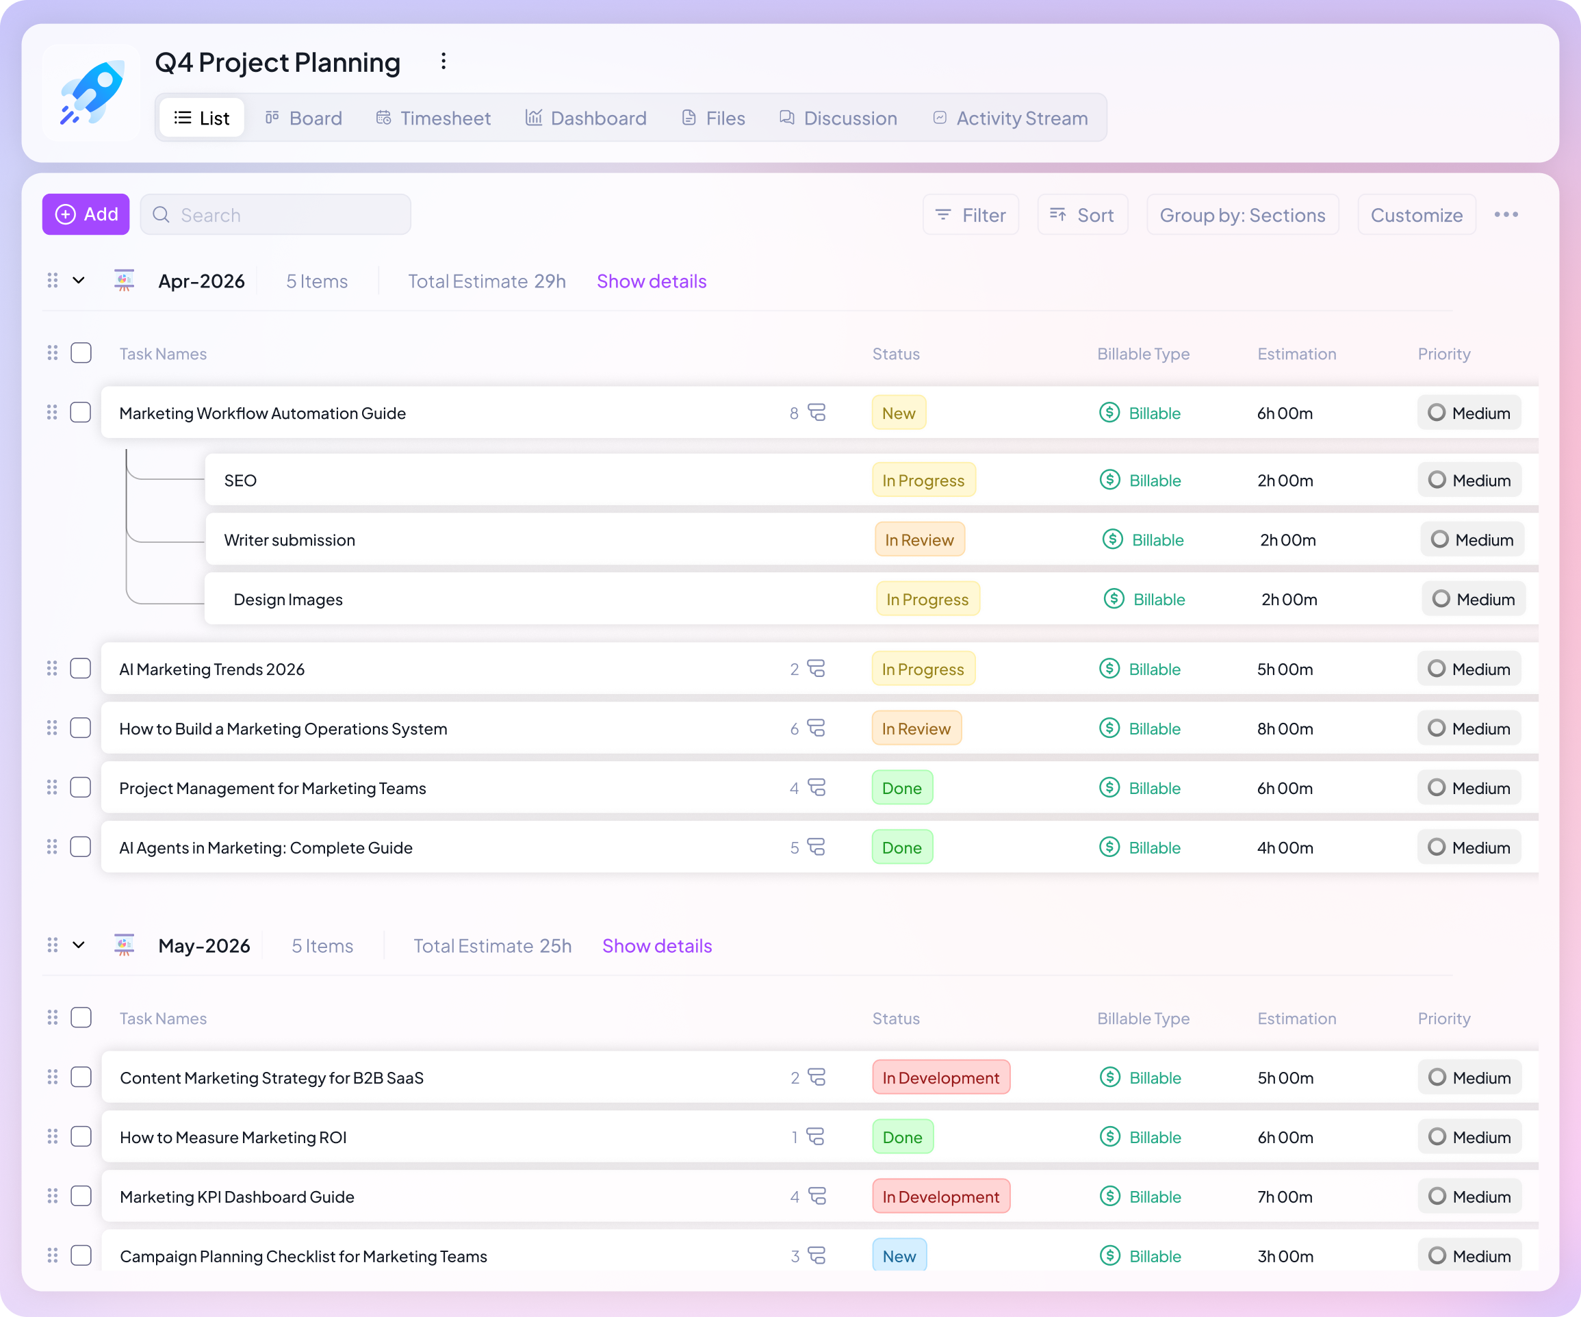1581x1317 pixels.
Task: Open subtasks icon for How to Build a Marketing Operations System
Action: [x=817, y=728]
